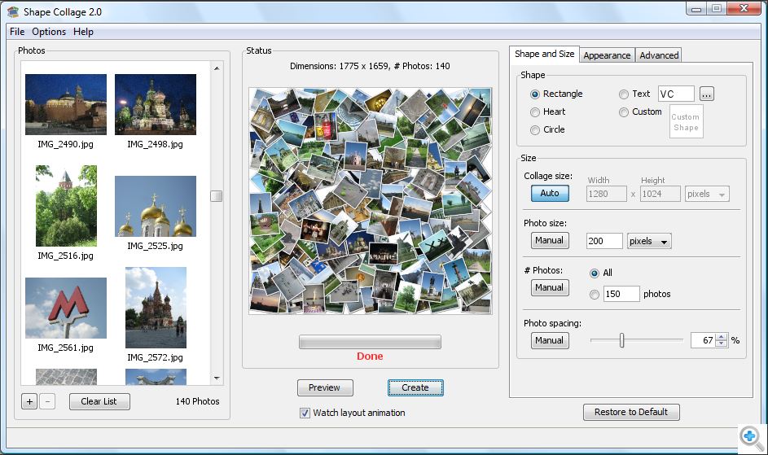Click the shape text field containing VC

tap(676, 94)
